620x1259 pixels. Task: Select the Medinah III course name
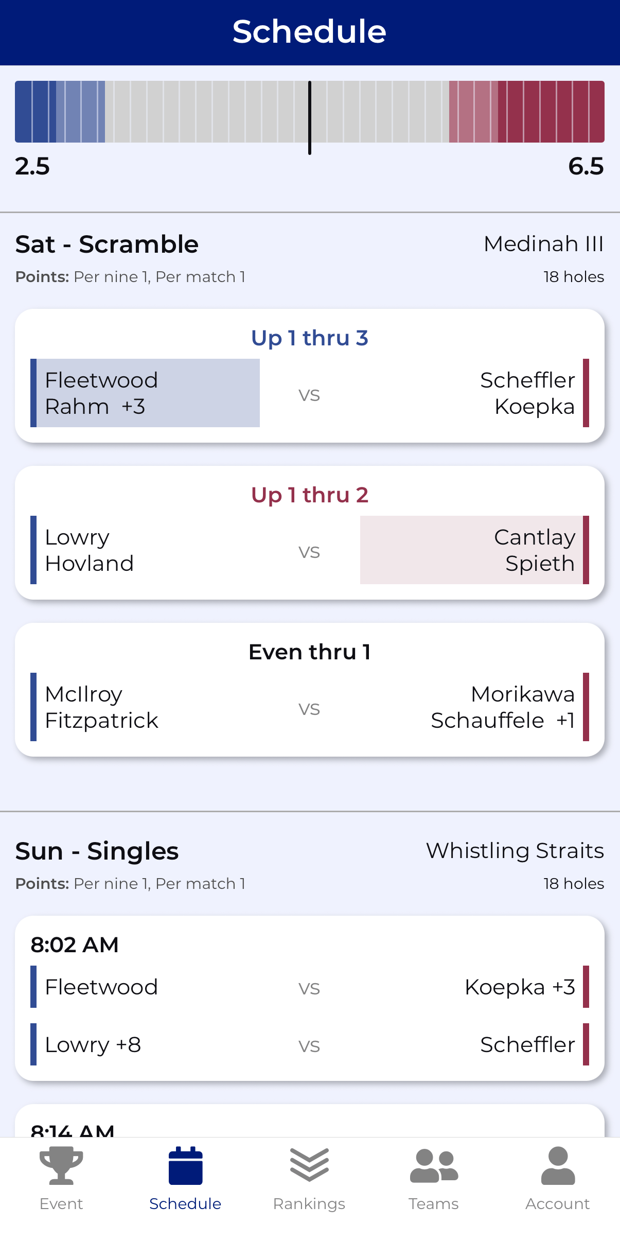tap(544, 244)
